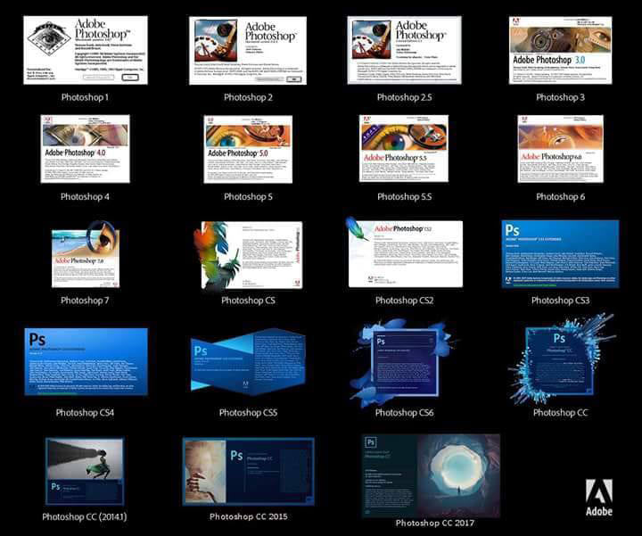This screenshot has height=536, width=642.
Task: Click the "Photoshop CS3" caption
Action: pyautogui.click(x=561, y=301)
